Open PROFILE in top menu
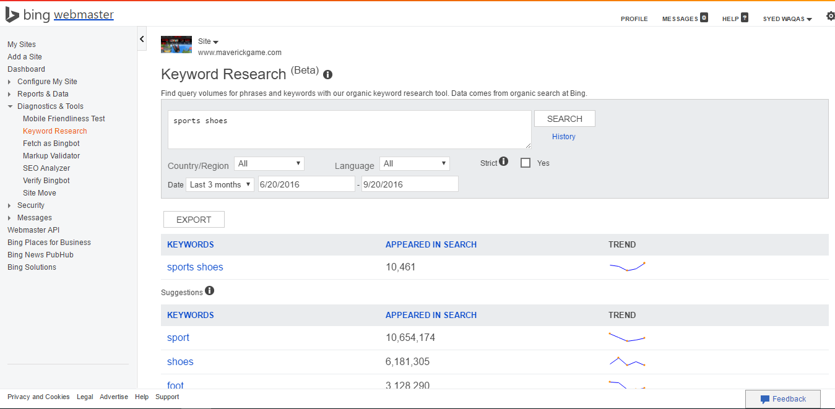This screenshot has height=409, width=835. tap(634, 19)
